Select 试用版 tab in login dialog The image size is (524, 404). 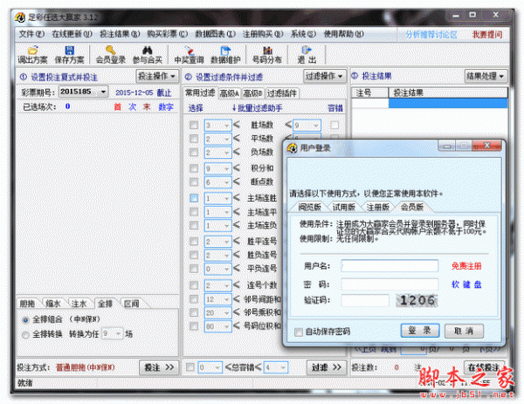343,207
